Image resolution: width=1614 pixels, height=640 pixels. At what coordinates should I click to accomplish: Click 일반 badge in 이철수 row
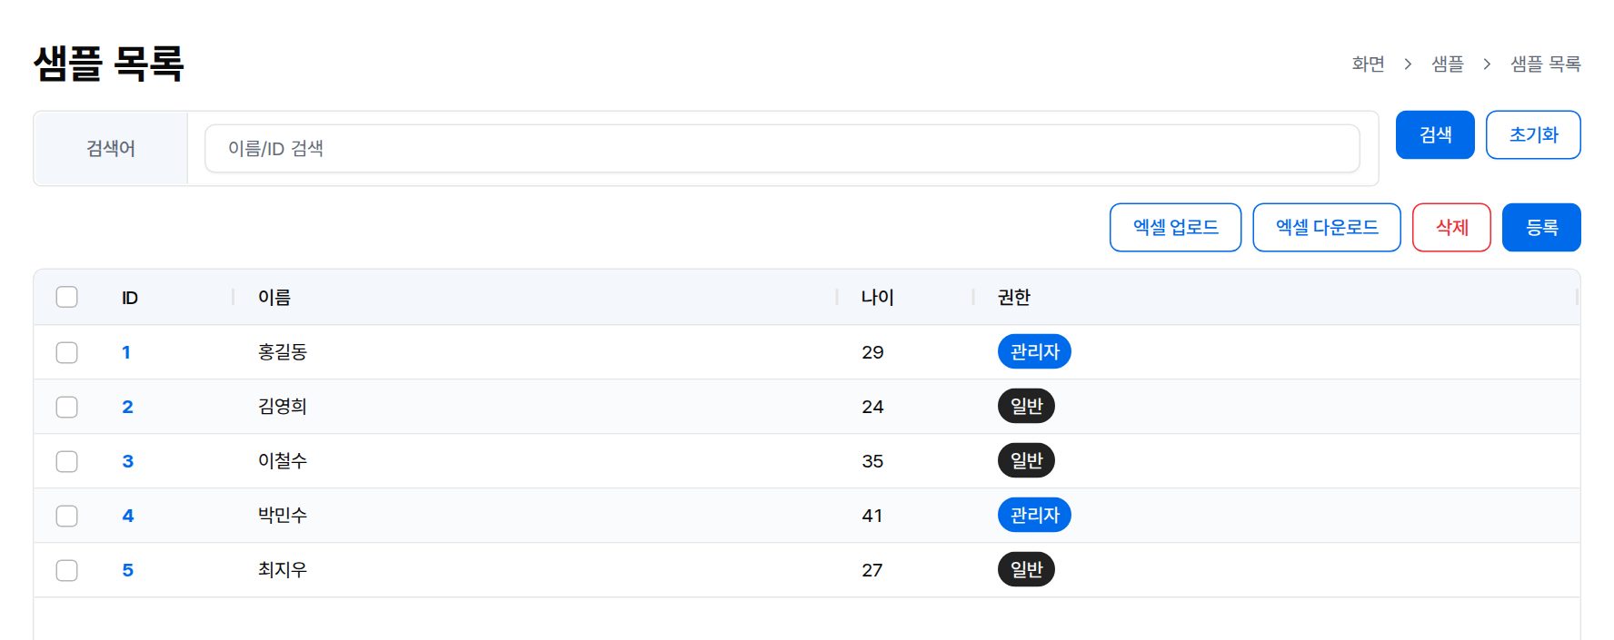point(1026,460)
